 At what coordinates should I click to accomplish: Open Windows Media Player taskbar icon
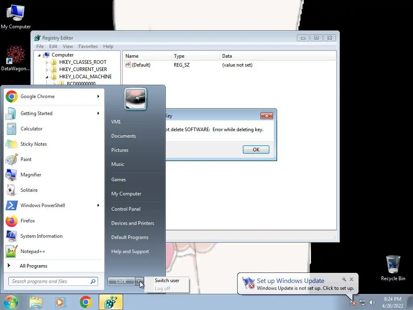[60, 302]
